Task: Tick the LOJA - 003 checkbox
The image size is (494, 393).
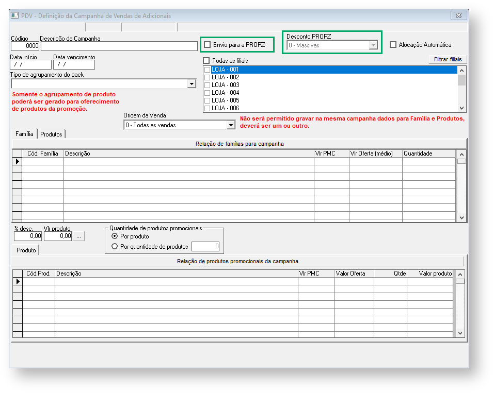Action: pyautogui.click(x=208, y=85)
